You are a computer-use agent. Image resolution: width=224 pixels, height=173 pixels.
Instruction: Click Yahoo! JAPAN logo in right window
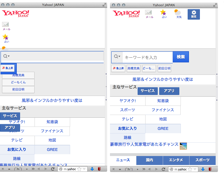[126, 14]
